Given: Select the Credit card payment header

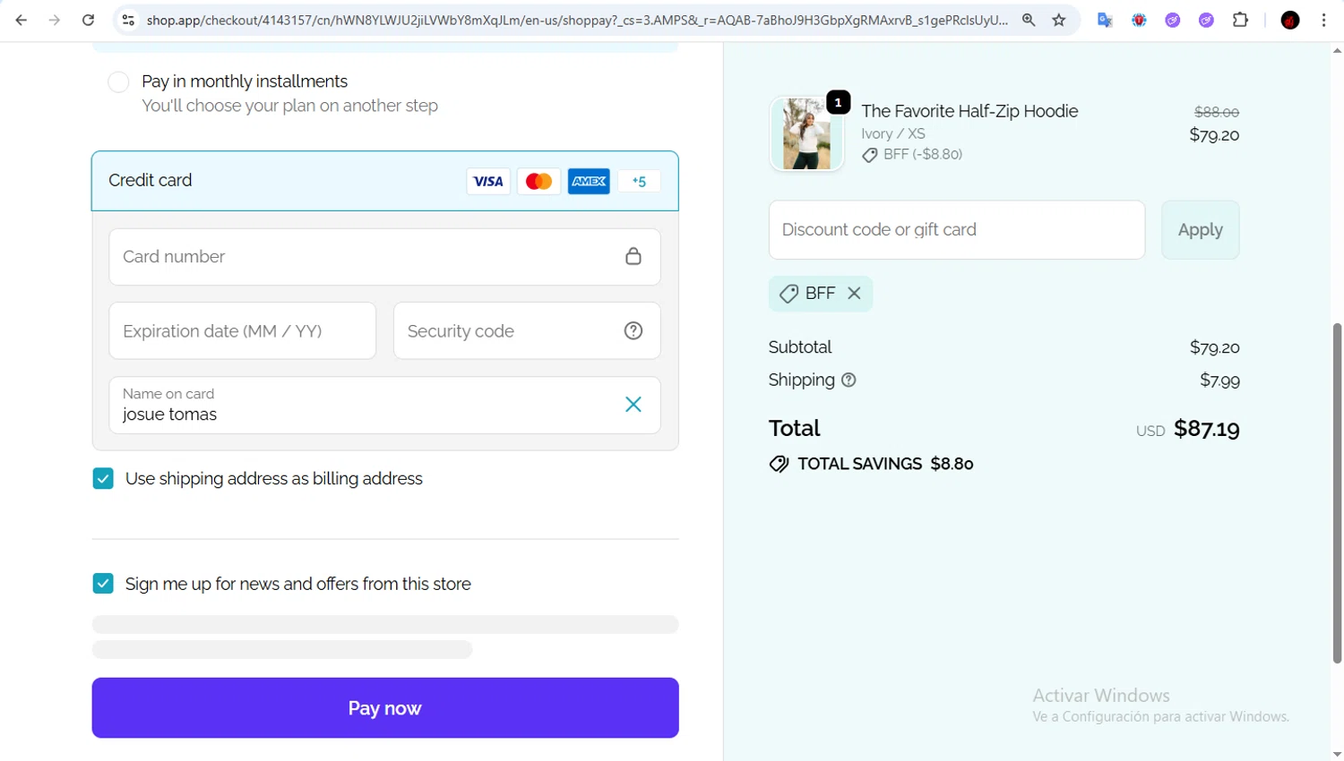Looking at the screenshot, I should pos(385,181).
